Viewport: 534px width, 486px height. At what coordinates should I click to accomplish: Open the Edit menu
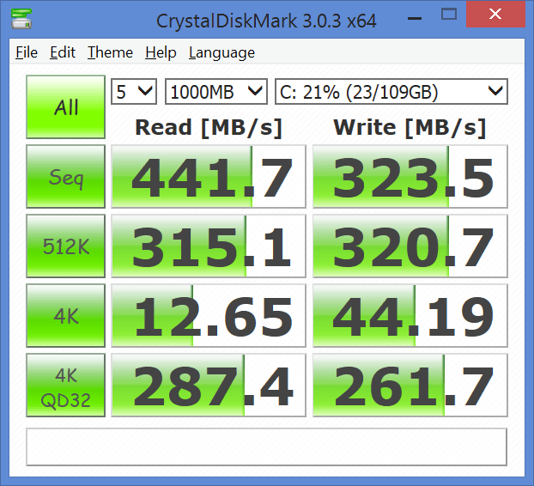click(x=63, y=52)
